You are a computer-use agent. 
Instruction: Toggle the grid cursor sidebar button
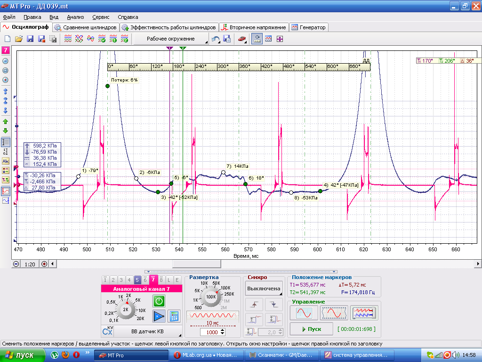[6, 142]
